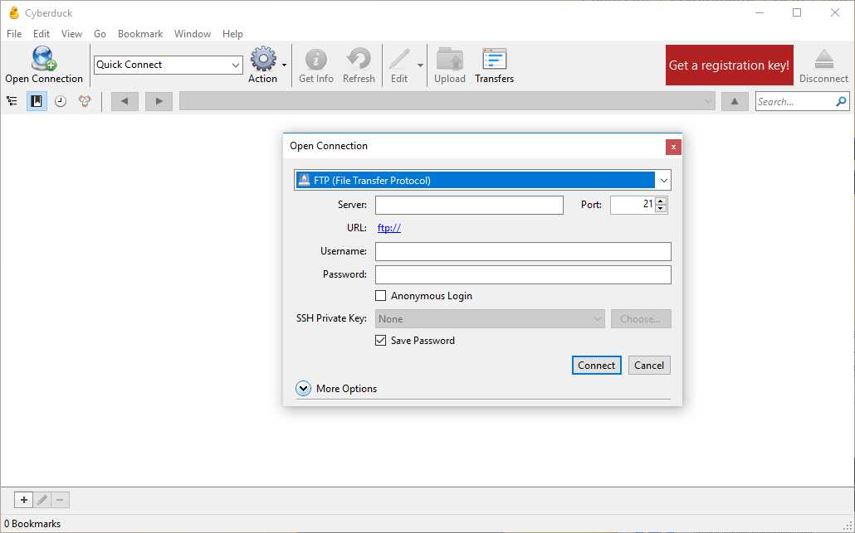Add a new bookmark plus button

click(x=23, y=500)
